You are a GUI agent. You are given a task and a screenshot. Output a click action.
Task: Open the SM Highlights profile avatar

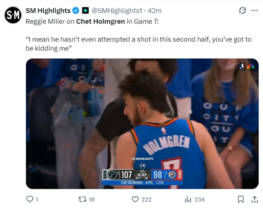[x=13, y=15]
